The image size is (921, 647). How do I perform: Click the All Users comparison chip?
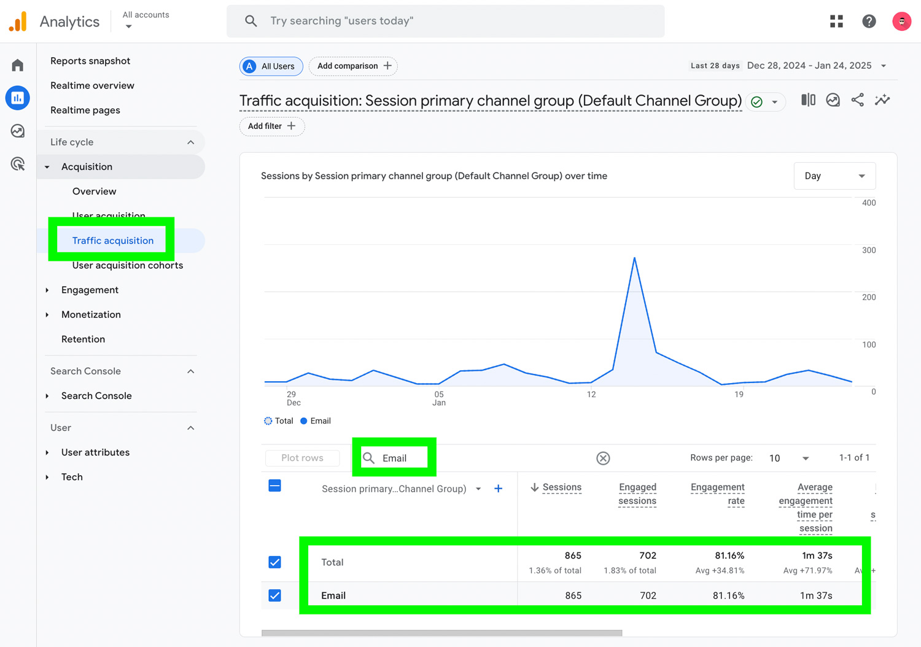click(x=271, y=66)
